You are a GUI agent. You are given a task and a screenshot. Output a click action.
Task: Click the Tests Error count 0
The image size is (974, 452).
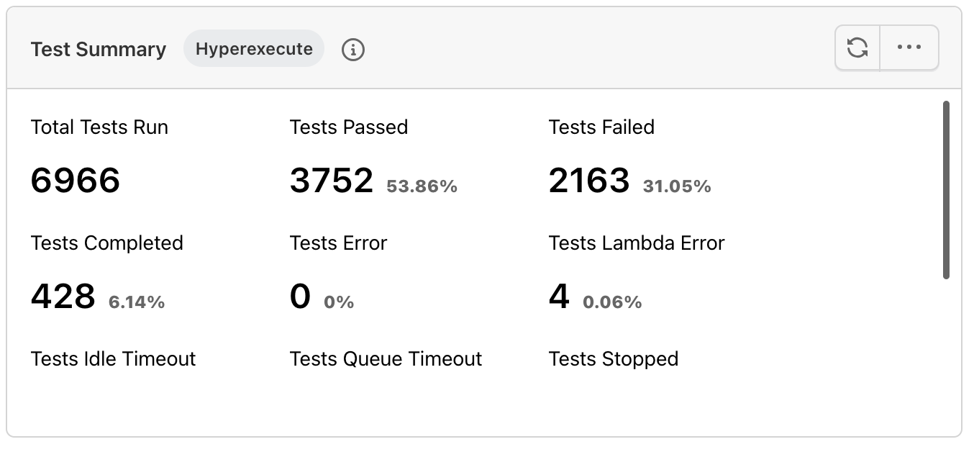pos(301,296)
